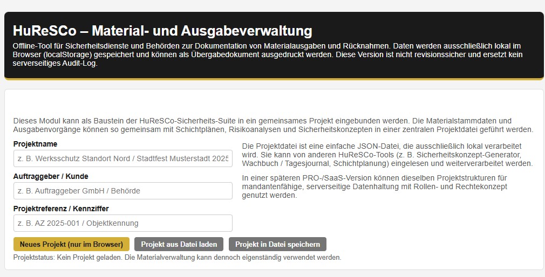Click the Projektname input field
Viewport: 545px width, 277px height.
[122, 158]
